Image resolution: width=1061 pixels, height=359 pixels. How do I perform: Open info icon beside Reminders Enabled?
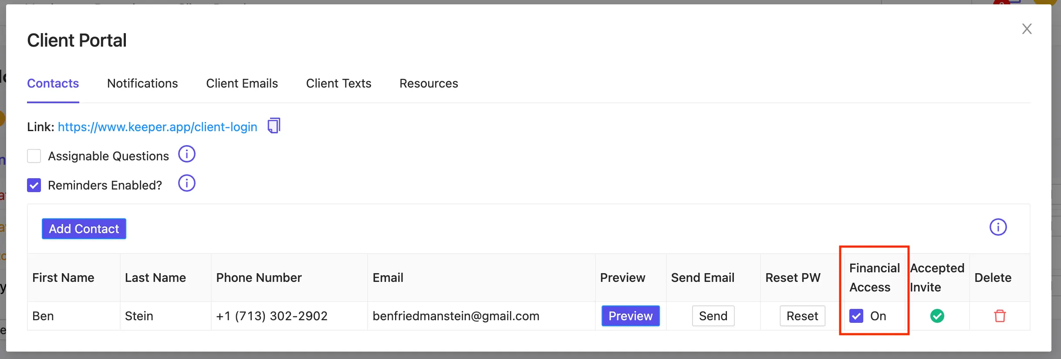pyautogui.click(x=187, y=183)
